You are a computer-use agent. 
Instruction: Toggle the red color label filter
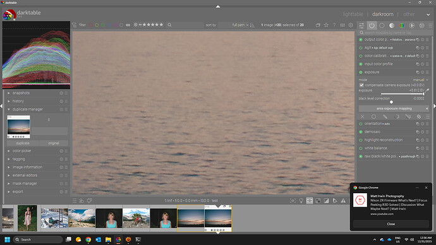[90, 25]
